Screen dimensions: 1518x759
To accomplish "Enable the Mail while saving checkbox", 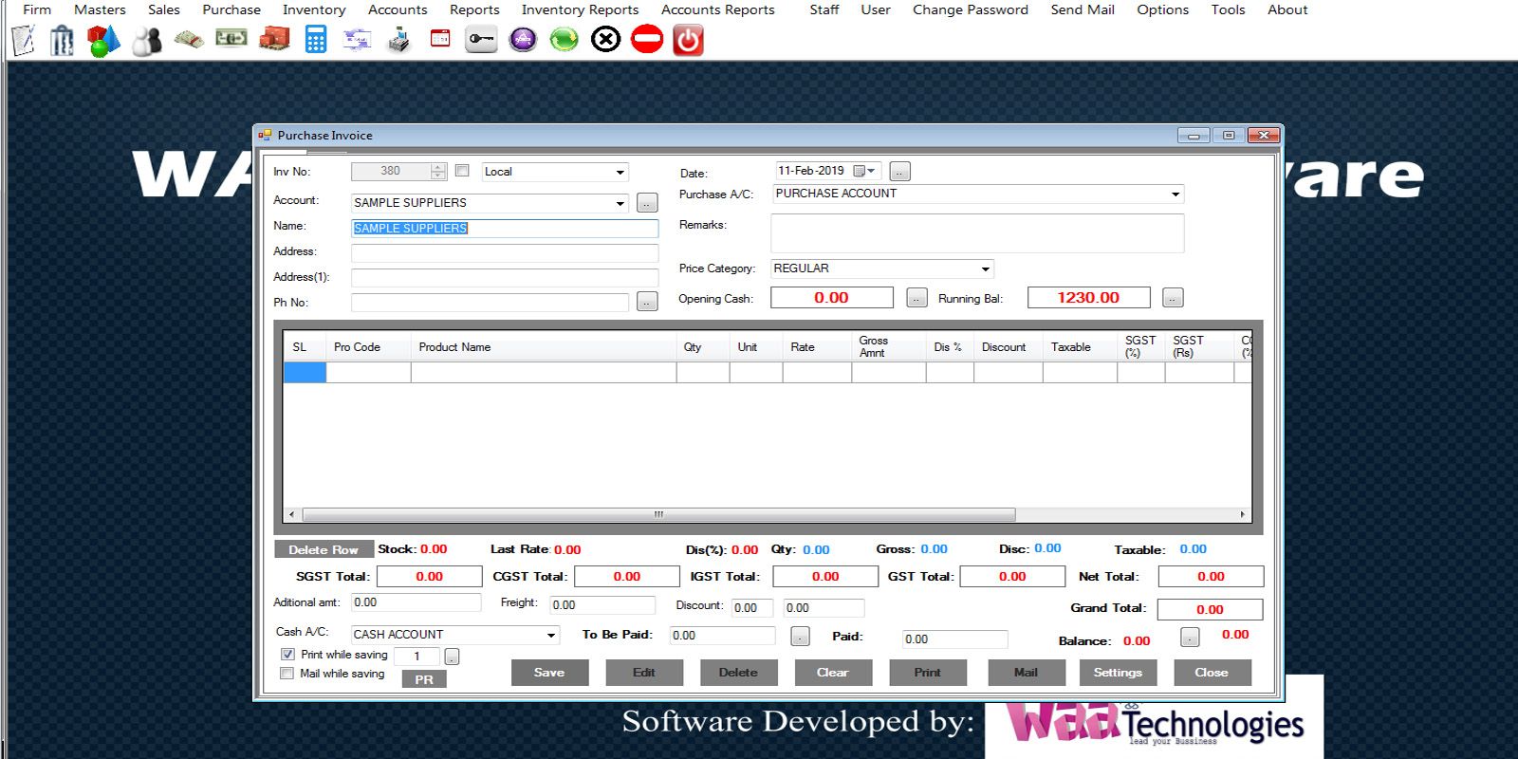I will [287, 674].
